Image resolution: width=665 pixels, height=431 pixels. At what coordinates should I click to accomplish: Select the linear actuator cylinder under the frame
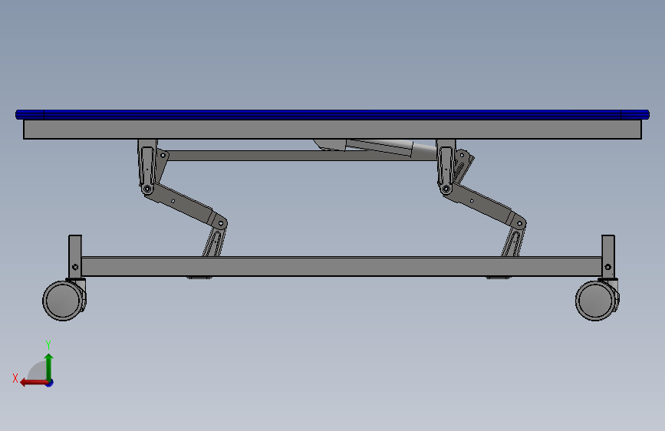[379, 146]
